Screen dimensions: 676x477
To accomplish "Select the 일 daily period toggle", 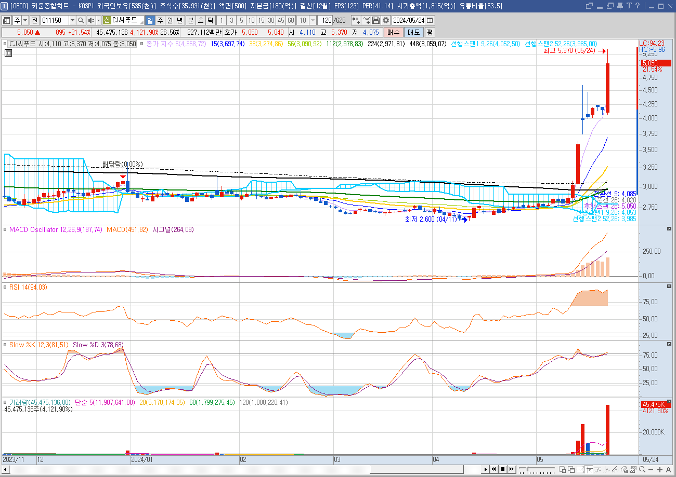I will pyautogui.click(x=150, y=20).
